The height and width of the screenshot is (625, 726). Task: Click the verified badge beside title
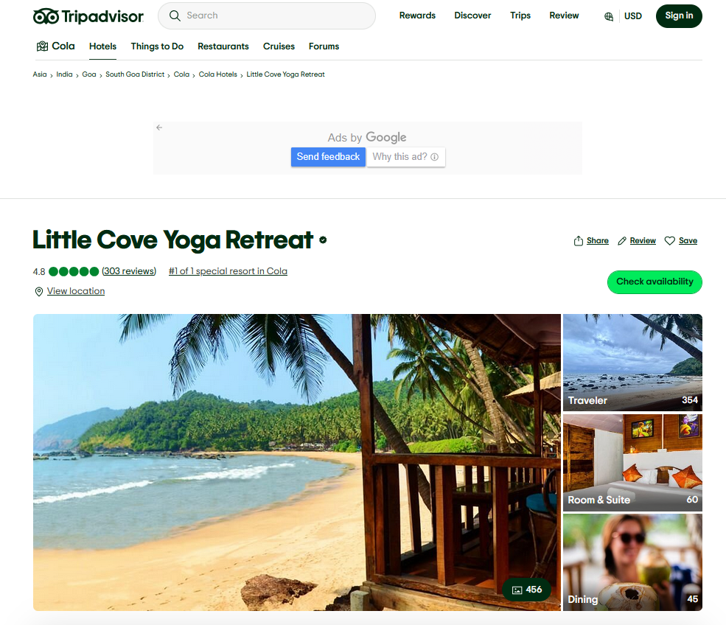point(323,240)
